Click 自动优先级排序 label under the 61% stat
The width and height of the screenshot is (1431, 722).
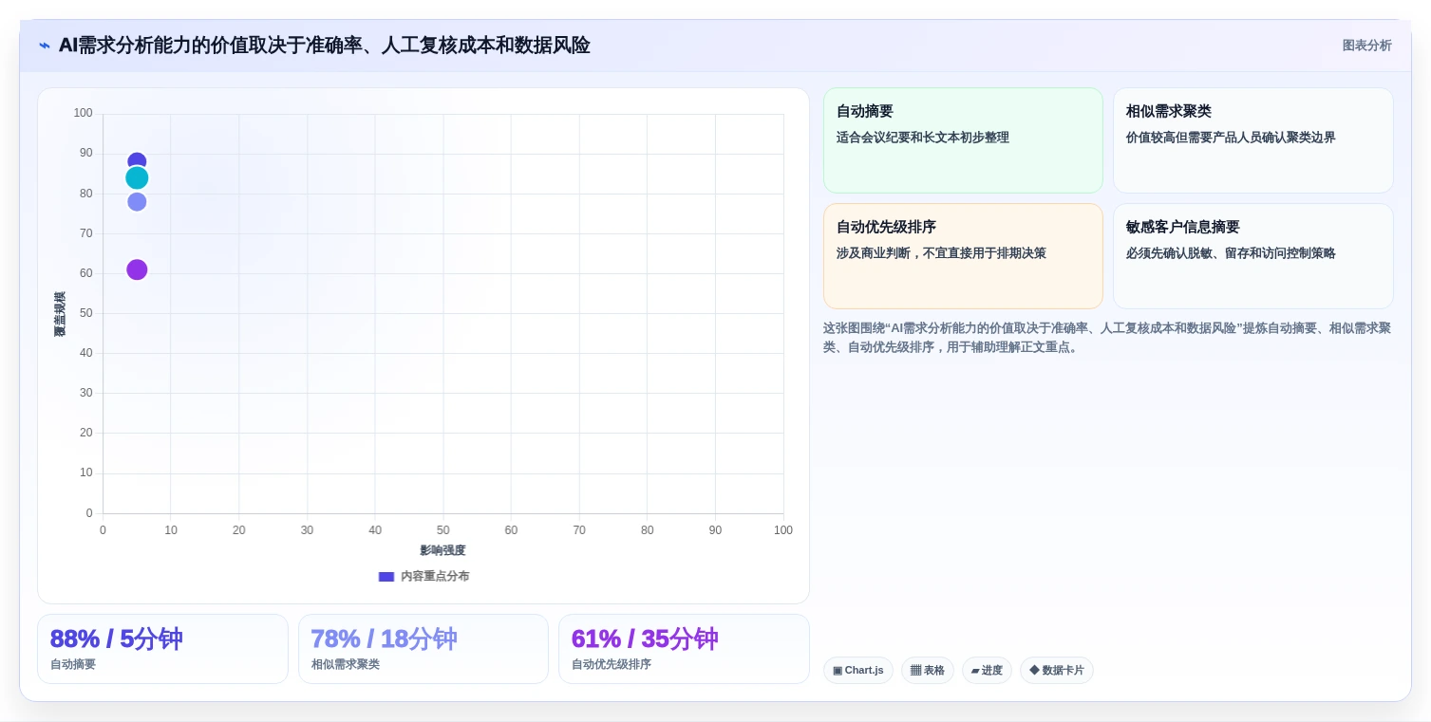(x=612, y=665)
